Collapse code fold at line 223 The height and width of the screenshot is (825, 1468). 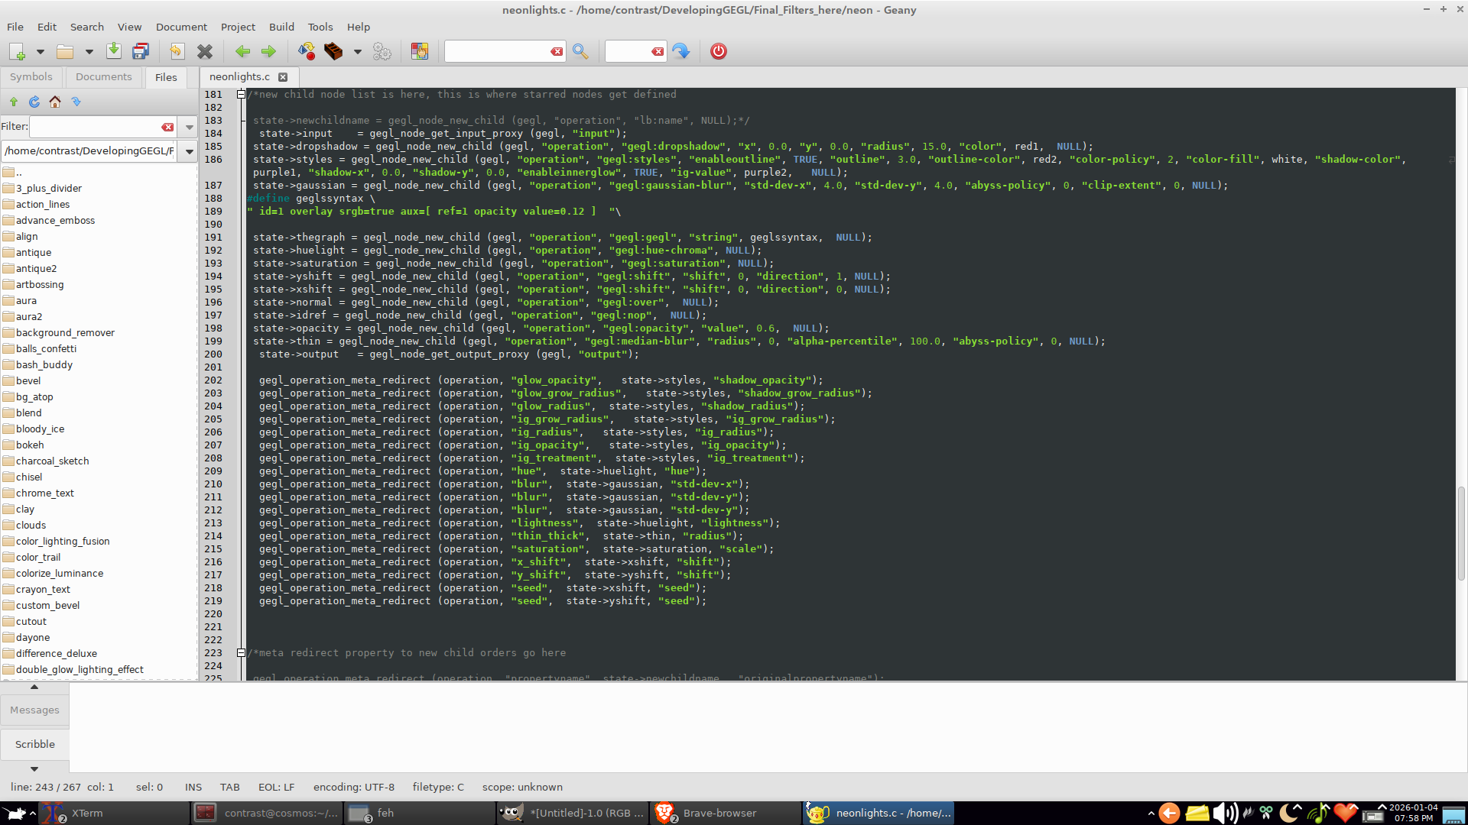[241, 653]
